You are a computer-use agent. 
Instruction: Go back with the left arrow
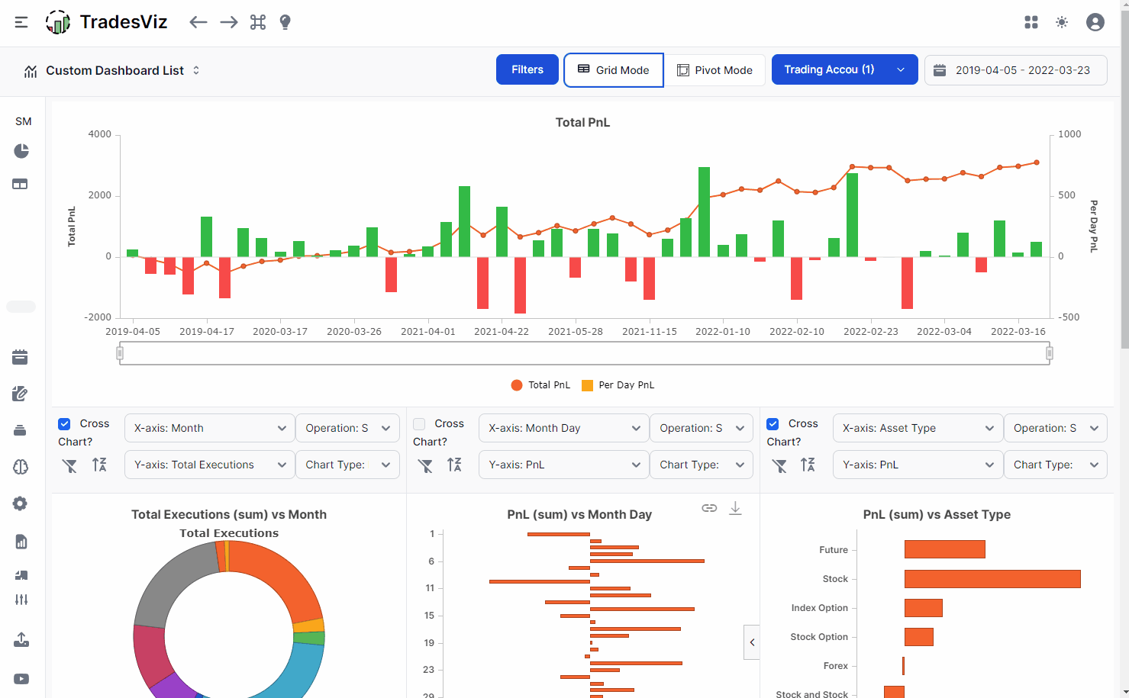(x=198, y=22)
